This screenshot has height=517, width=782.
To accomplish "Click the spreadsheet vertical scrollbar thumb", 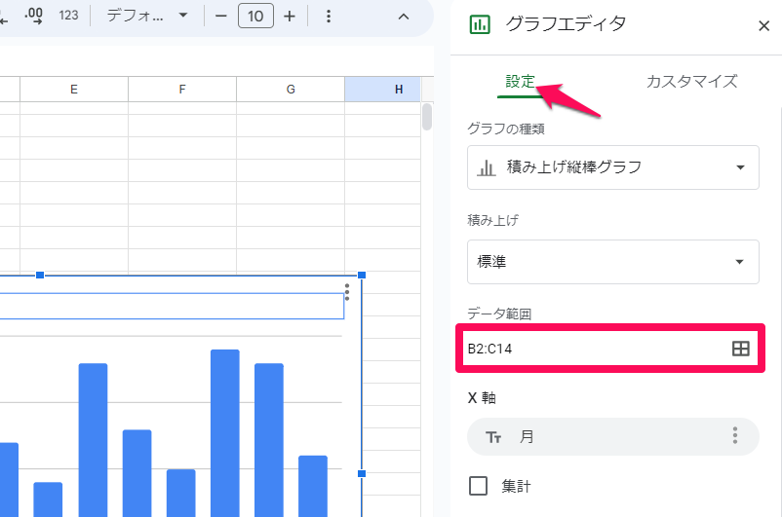I will click(x=426, y=117).
